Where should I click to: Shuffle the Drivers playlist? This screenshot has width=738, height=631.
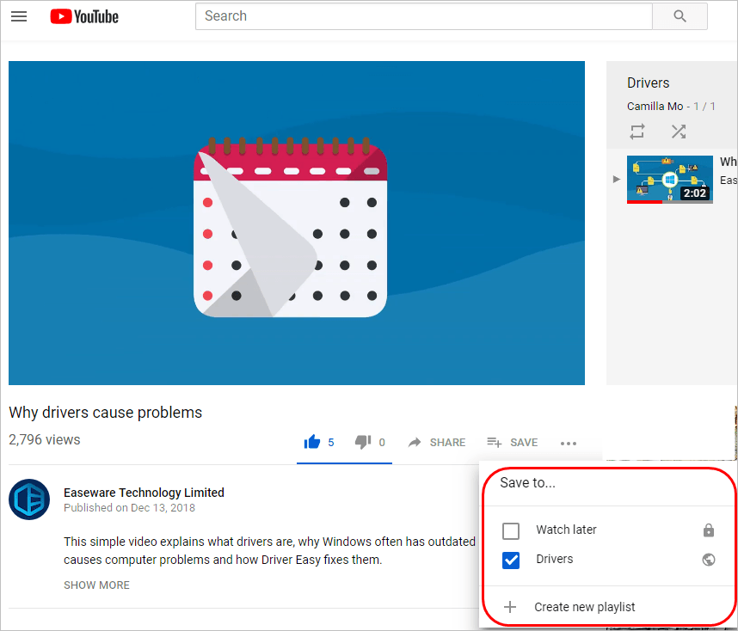point(678,132)
